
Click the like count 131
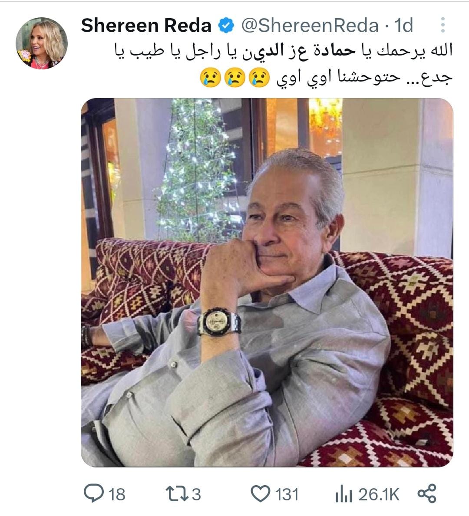click(287, 494)
